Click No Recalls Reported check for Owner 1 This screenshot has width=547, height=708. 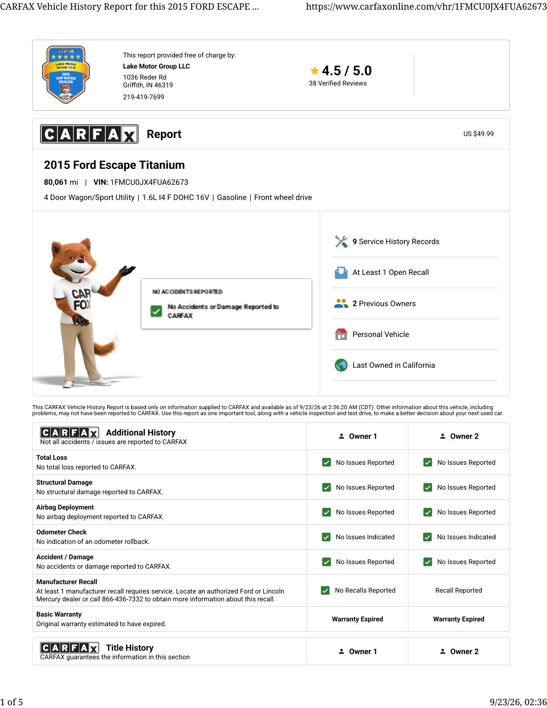pos(325,590)
